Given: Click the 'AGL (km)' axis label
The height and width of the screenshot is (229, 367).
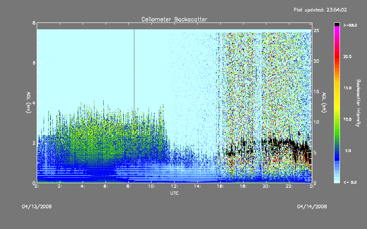Looking at the screenshot, I should coord(28,103).
